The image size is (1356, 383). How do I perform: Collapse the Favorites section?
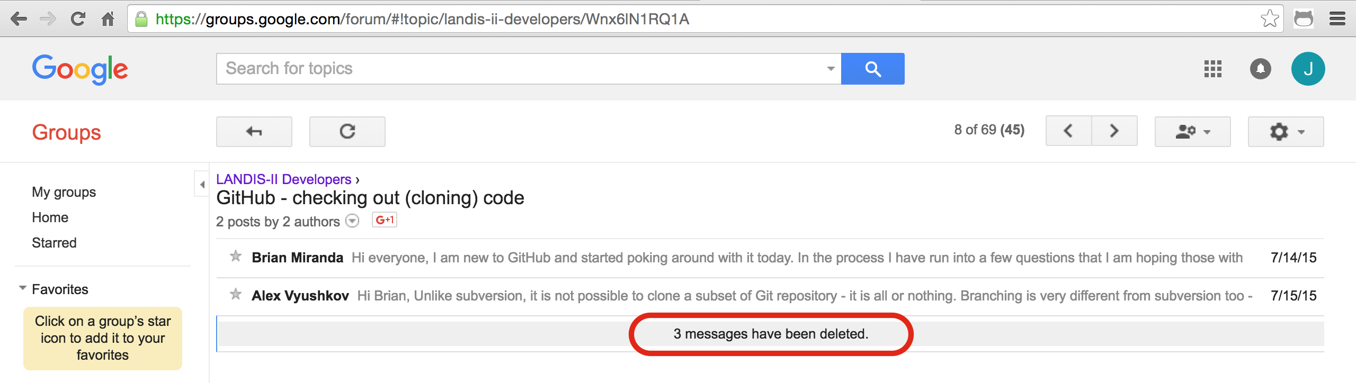coord(22,288)
